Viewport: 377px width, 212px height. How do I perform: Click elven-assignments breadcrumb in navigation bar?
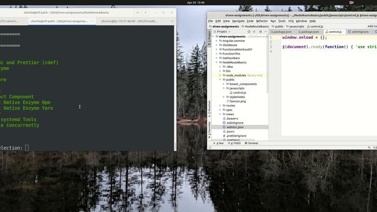click(x=224, y=26)
